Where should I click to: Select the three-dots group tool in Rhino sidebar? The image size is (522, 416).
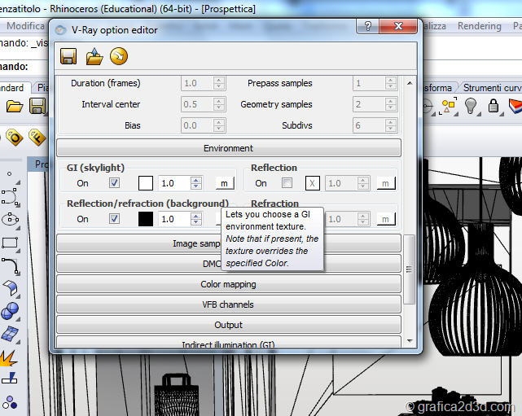coord(10,402)
